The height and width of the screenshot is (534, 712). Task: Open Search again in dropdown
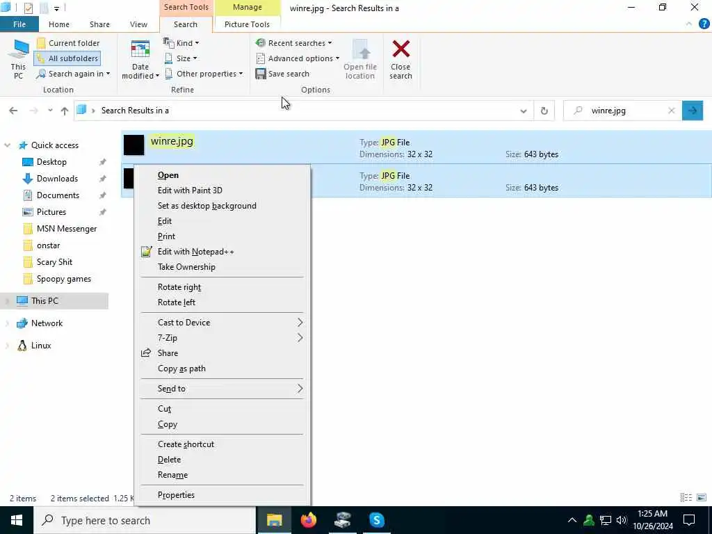coord(73,74)
